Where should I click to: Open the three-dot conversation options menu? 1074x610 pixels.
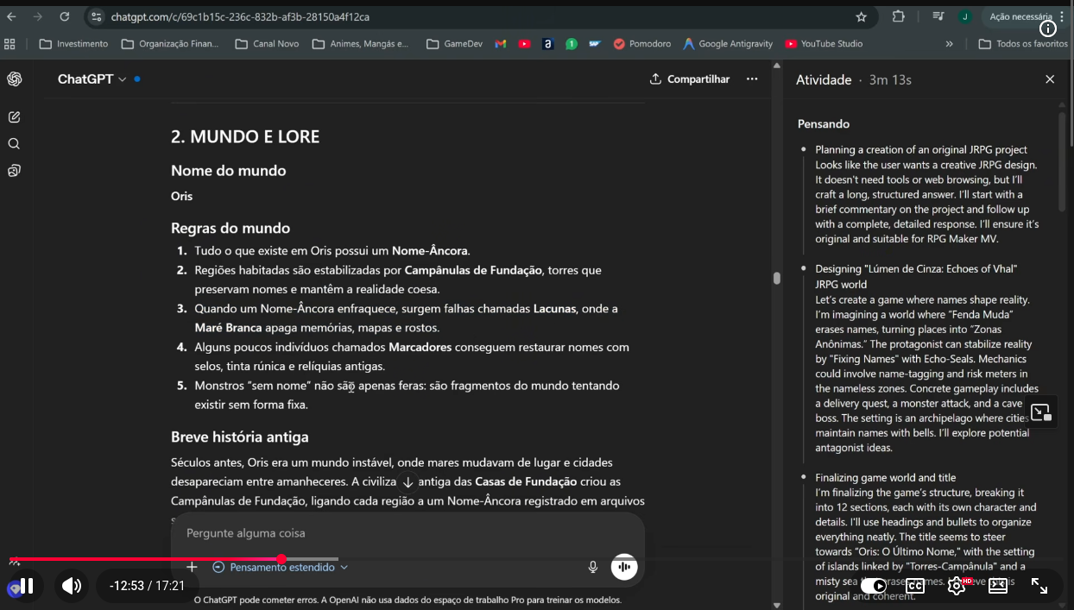click(752, 79)
